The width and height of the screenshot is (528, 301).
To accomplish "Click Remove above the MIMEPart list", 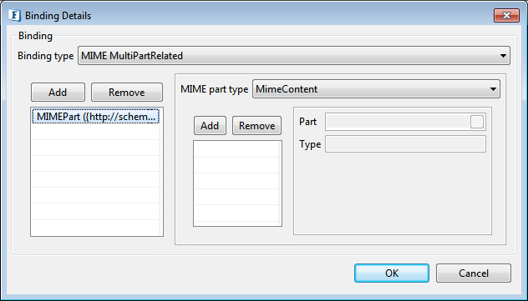I will 127,92.
